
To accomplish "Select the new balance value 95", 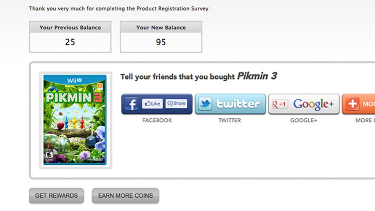I will (161, 42).
